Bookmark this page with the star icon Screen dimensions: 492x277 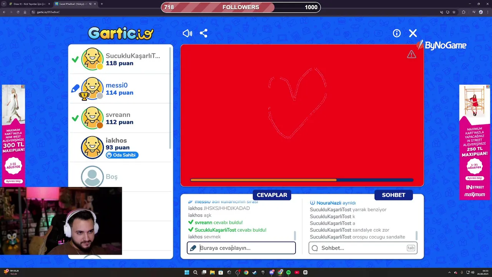pyautogui.click(x=454, y=12)
